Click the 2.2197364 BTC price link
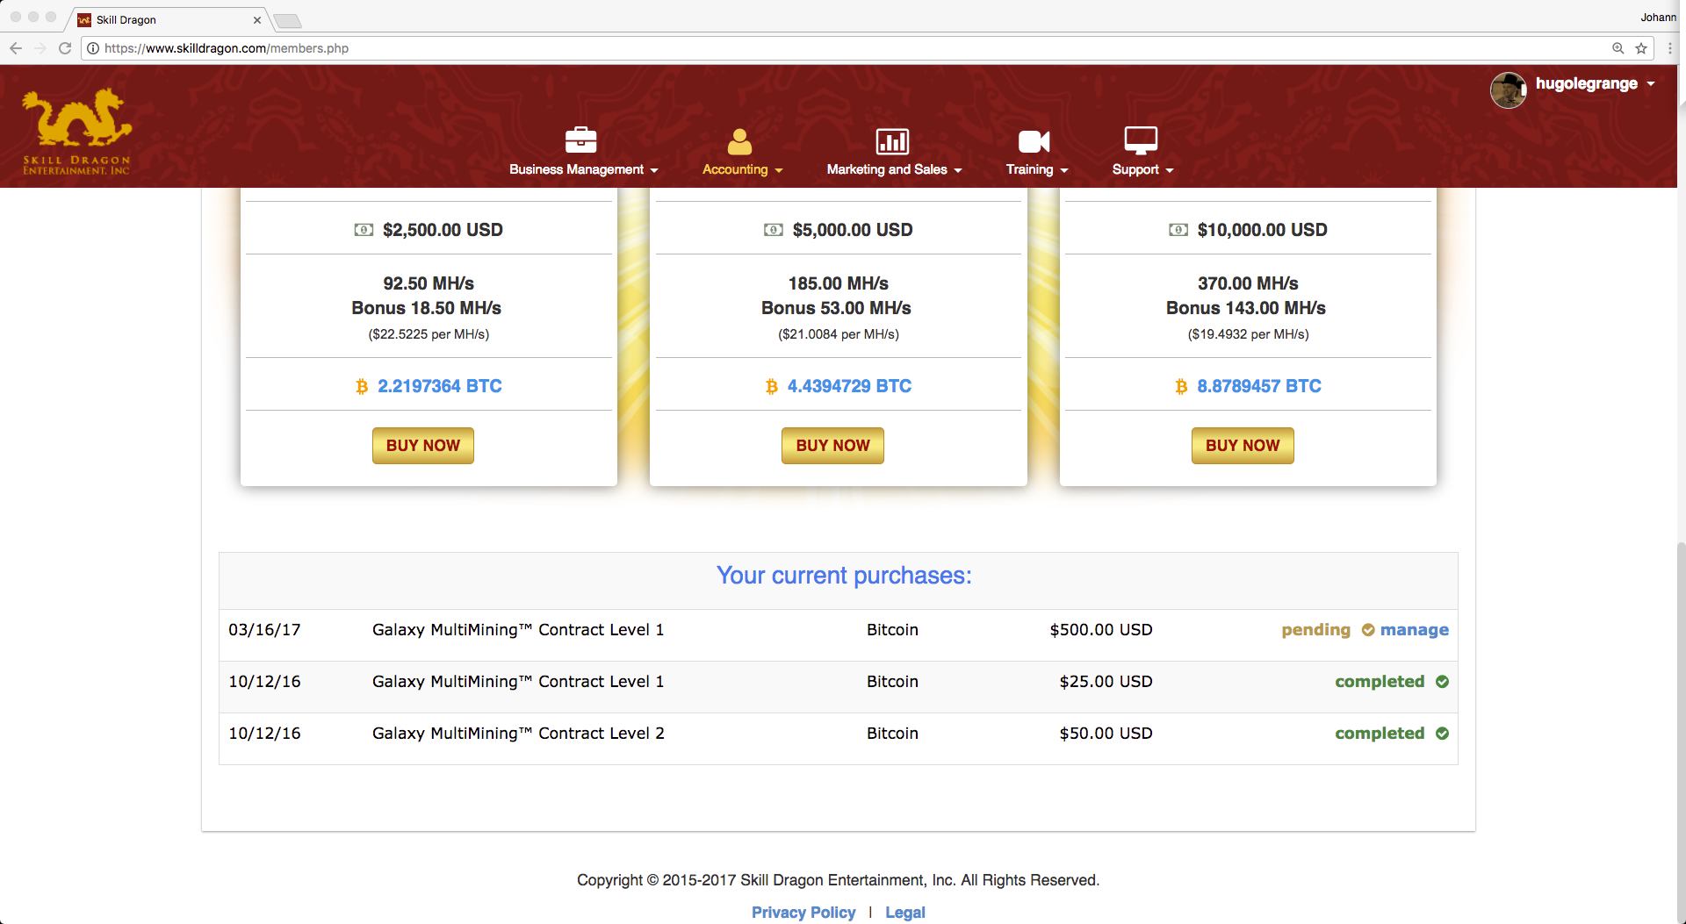 point(440,386)
